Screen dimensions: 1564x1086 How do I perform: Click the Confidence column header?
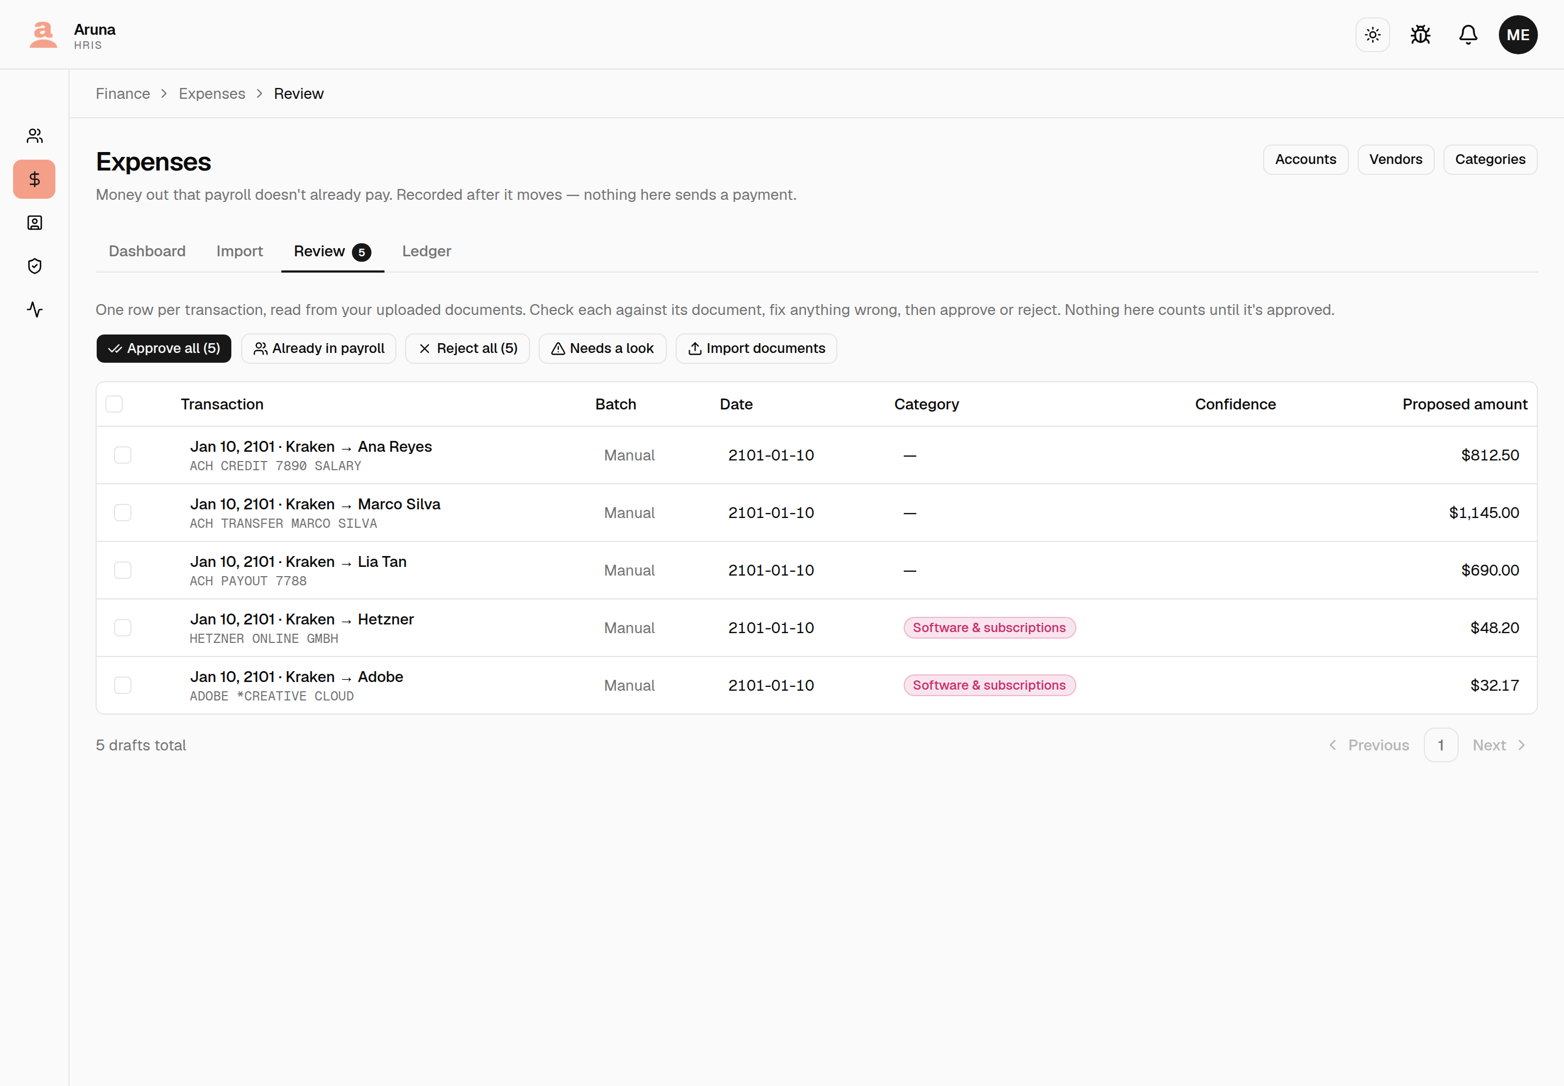pos(1235,404)
